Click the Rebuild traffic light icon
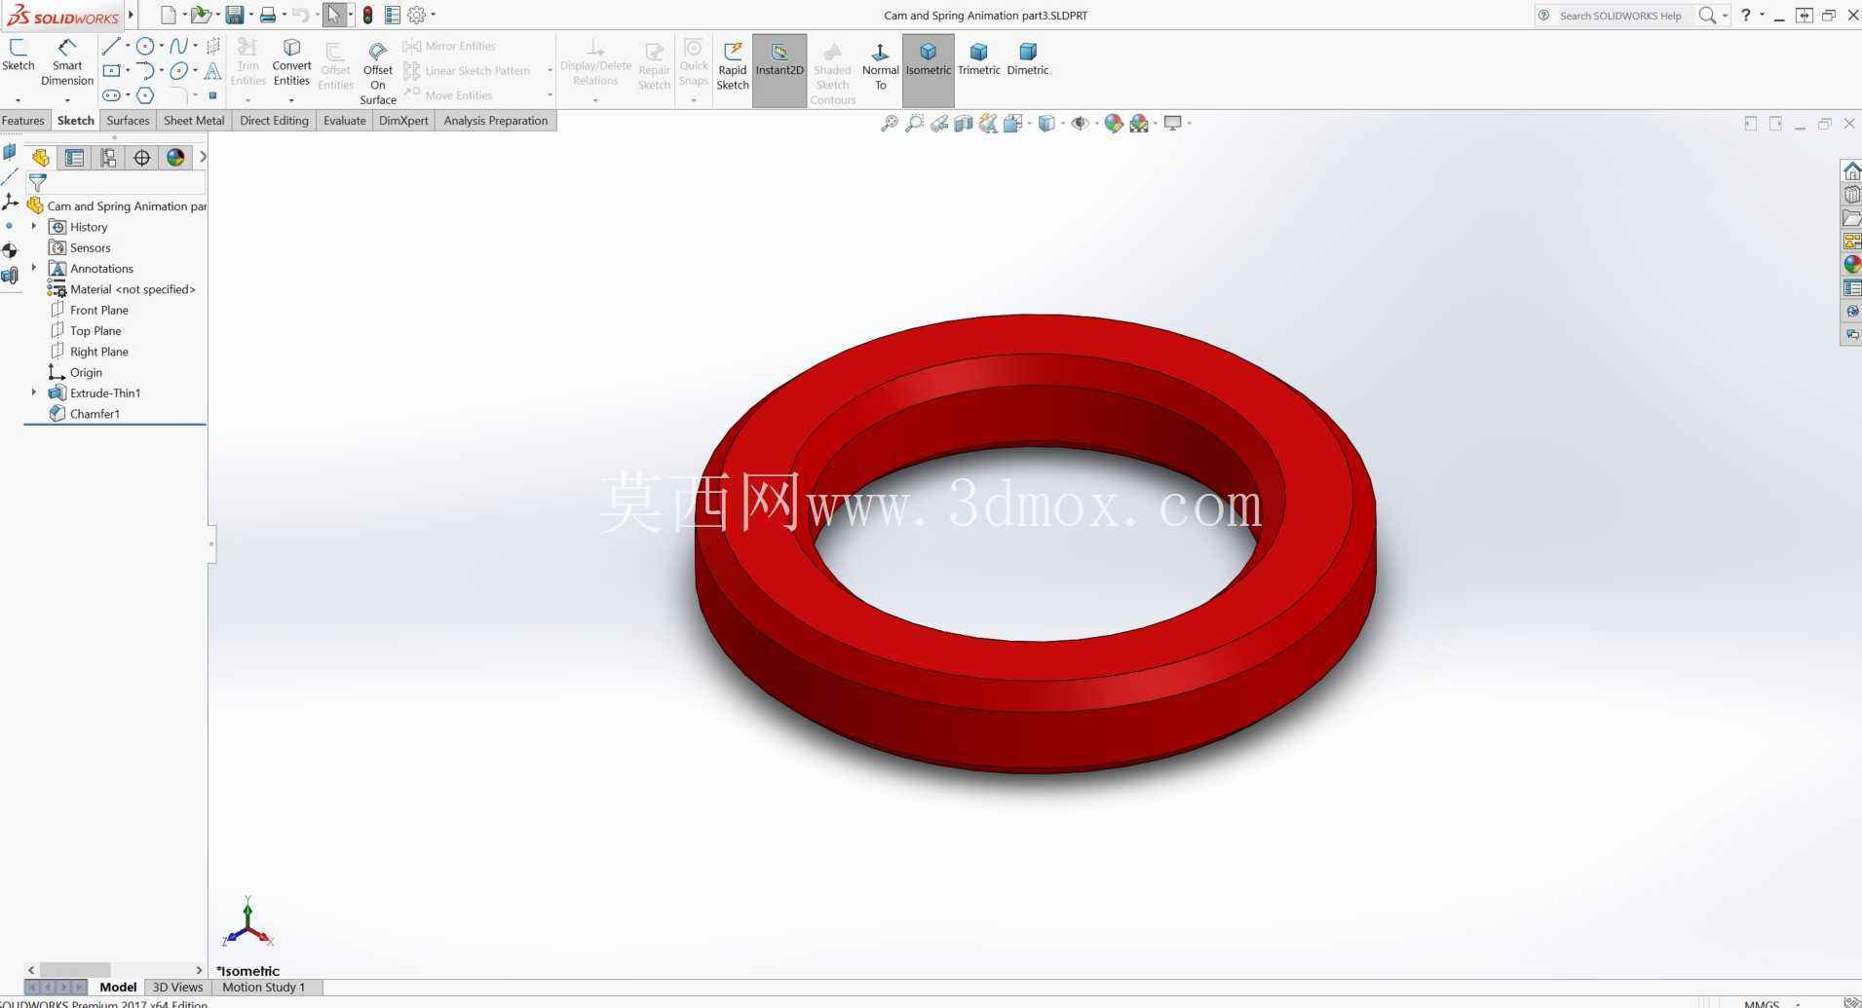The width and height of the screenshot is (1862, 1008). 367,15
